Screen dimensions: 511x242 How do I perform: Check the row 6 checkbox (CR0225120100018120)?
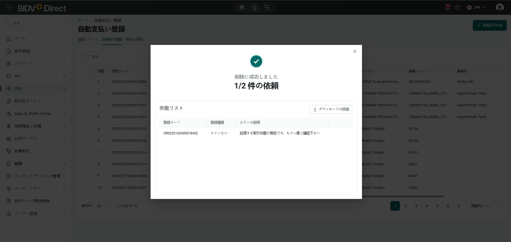point(87,141)
